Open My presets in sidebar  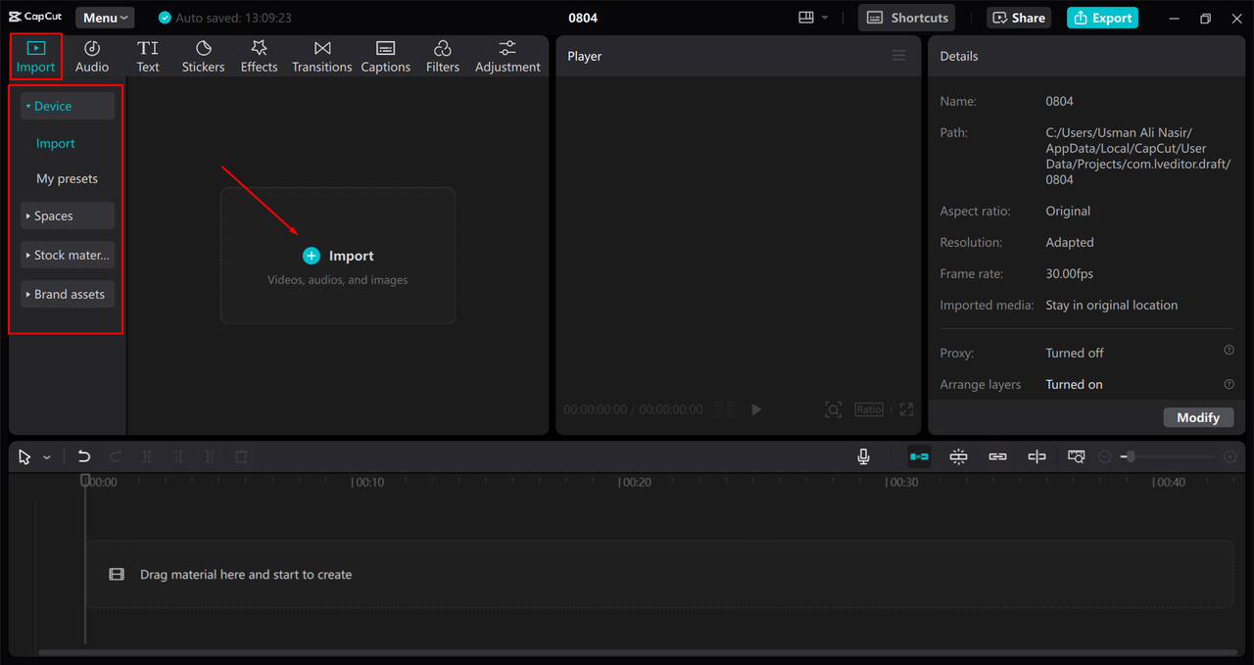pyautogui.click(x=67, y=178)
